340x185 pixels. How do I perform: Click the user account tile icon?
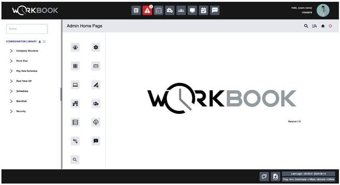[75, 47]
